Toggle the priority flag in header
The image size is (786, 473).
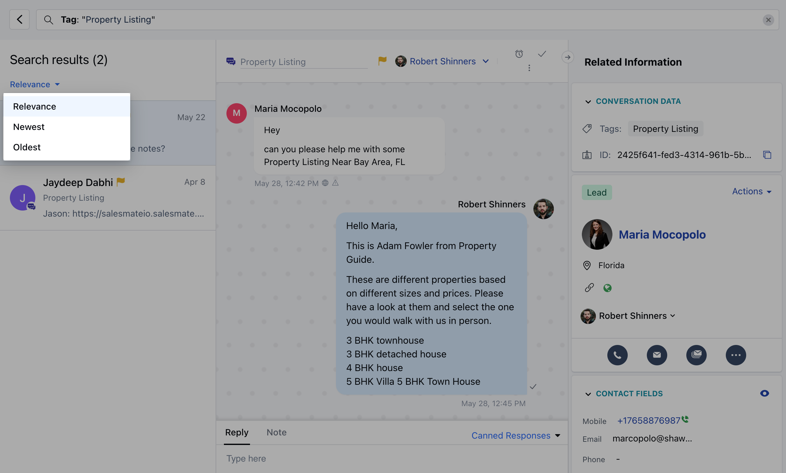382,61
